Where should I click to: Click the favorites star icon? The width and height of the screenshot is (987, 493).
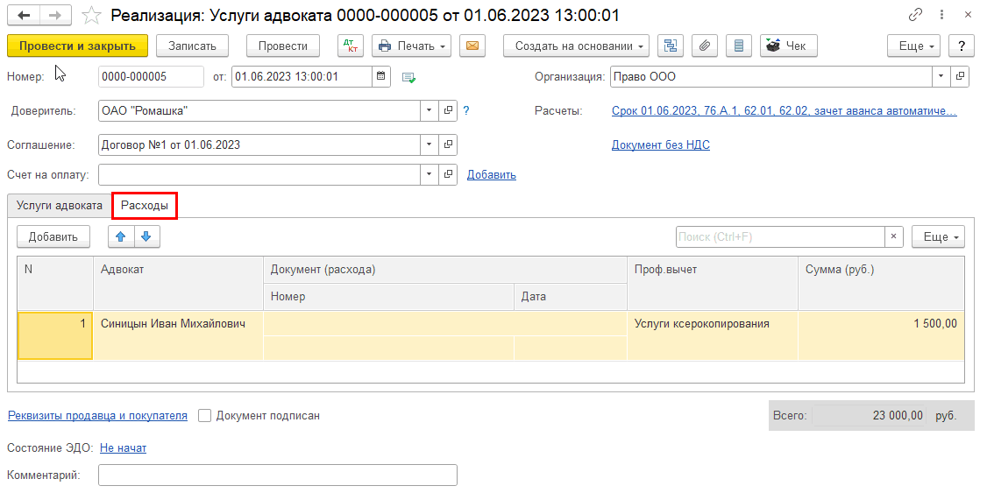click(x=90, y=16)
